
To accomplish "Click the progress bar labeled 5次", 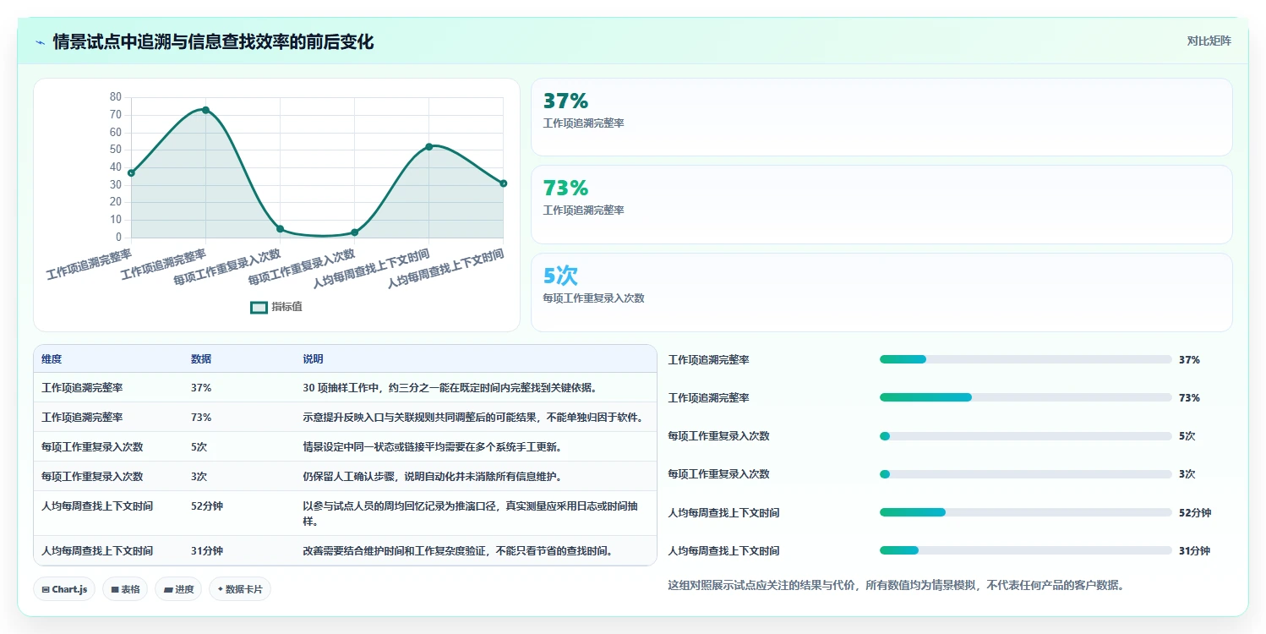I will coord(1026,436).
